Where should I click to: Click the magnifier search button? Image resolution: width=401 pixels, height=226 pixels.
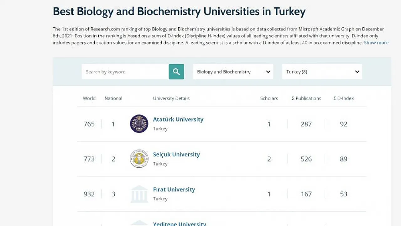tap(176, 72)
